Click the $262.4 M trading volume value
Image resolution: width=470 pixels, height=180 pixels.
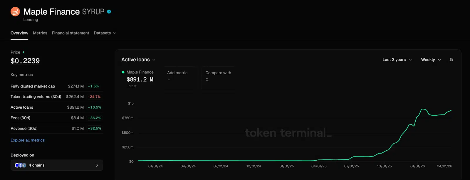75,97
